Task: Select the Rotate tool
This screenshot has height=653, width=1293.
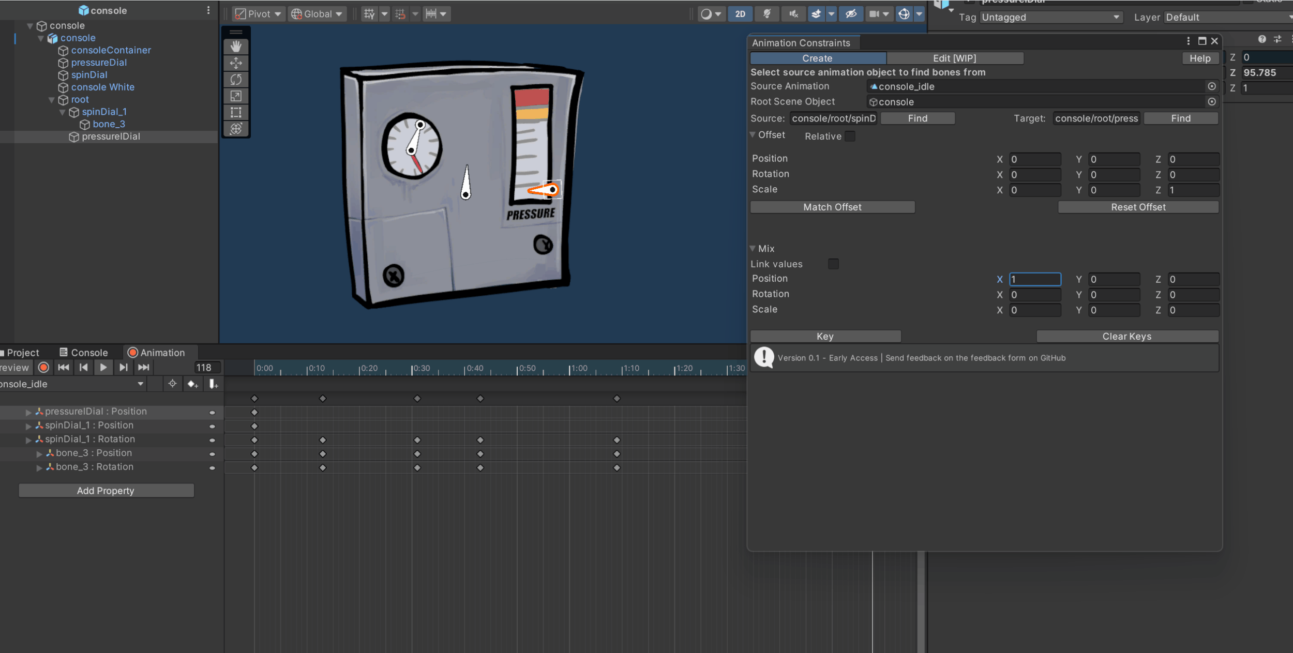Action: tap(236, 80)
